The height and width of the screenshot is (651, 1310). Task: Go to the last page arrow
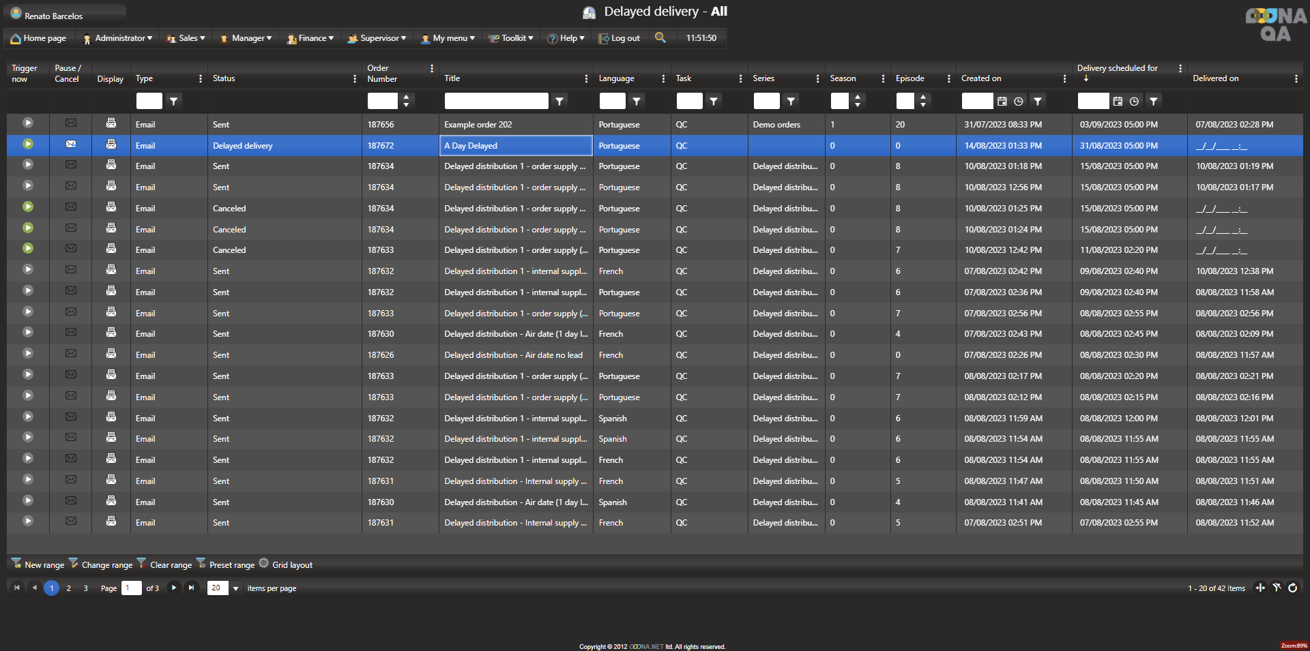[x=192, y=588]
